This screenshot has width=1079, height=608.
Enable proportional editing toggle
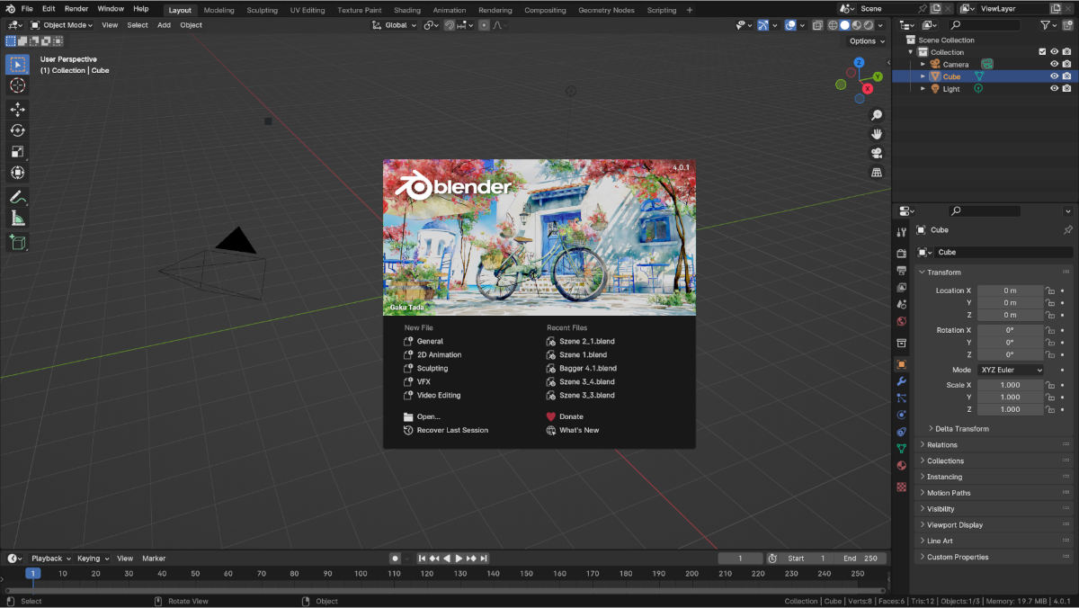tap(485, 25)
